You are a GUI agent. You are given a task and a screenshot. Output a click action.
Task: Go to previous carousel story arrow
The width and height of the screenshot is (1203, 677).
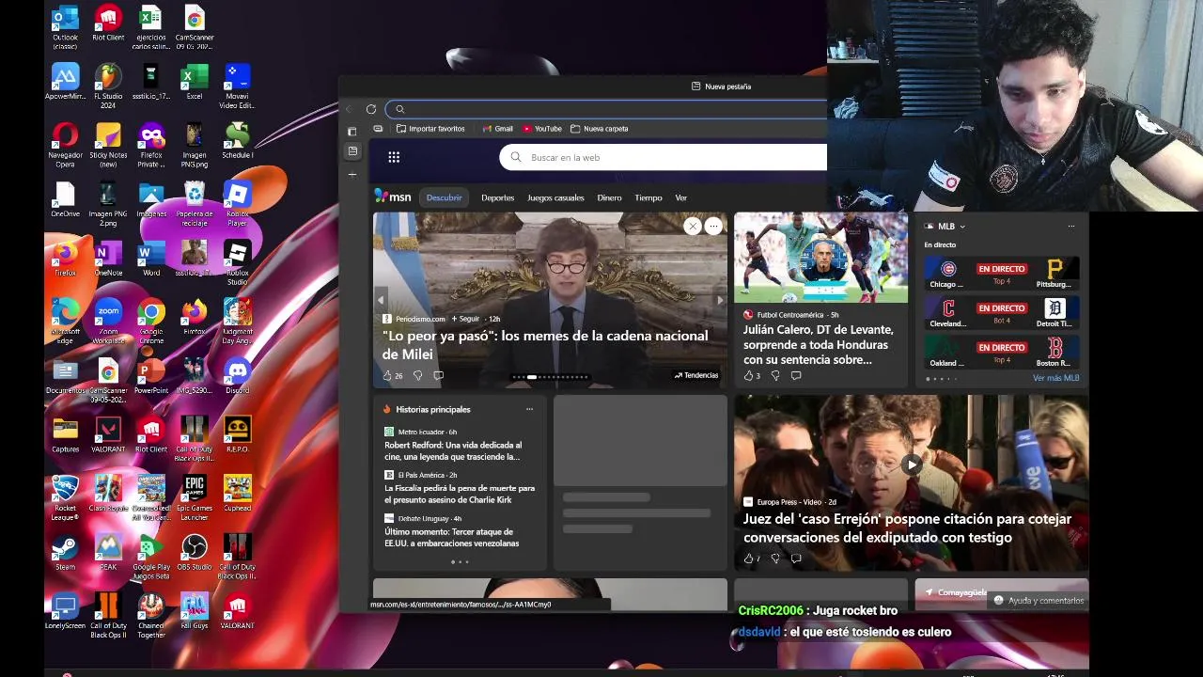381,300
